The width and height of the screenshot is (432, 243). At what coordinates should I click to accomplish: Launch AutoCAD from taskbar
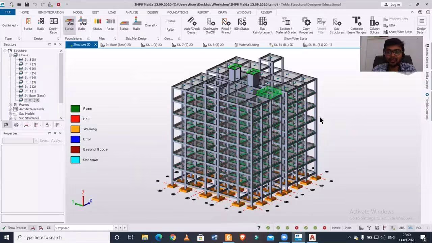[312, 237]
